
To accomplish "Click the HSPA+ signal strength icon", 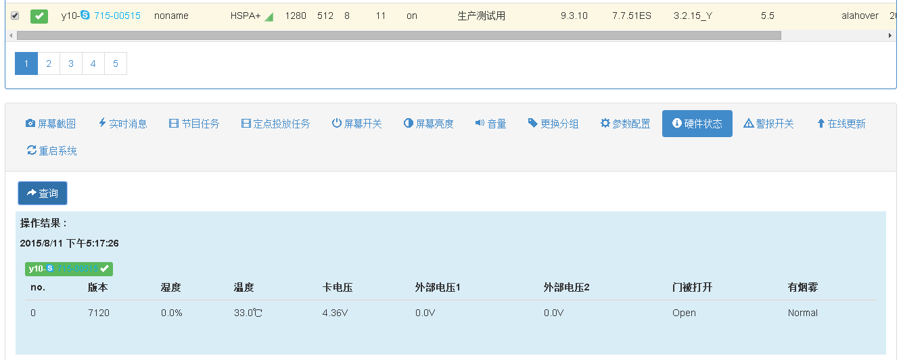I will pyautogui.click(x=269, y=16).
